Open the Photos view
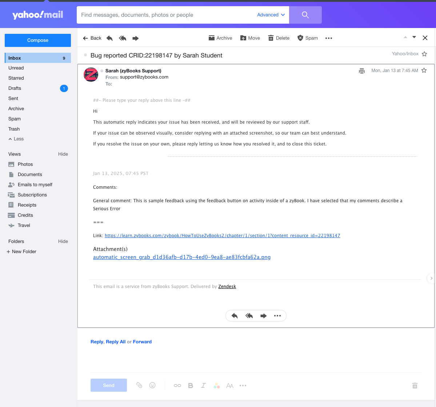The width and height of the screenshot is (436, 407). (x=21, y=164)
